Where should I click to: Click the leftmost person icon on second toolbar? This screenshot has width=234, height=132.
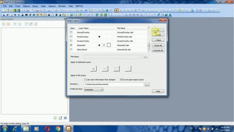4,15
